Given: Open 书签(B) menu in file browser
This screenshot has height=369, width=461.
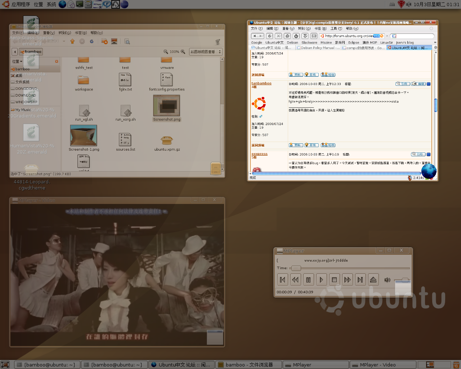Looking at the screenshot, I should [x=81, y=33].
